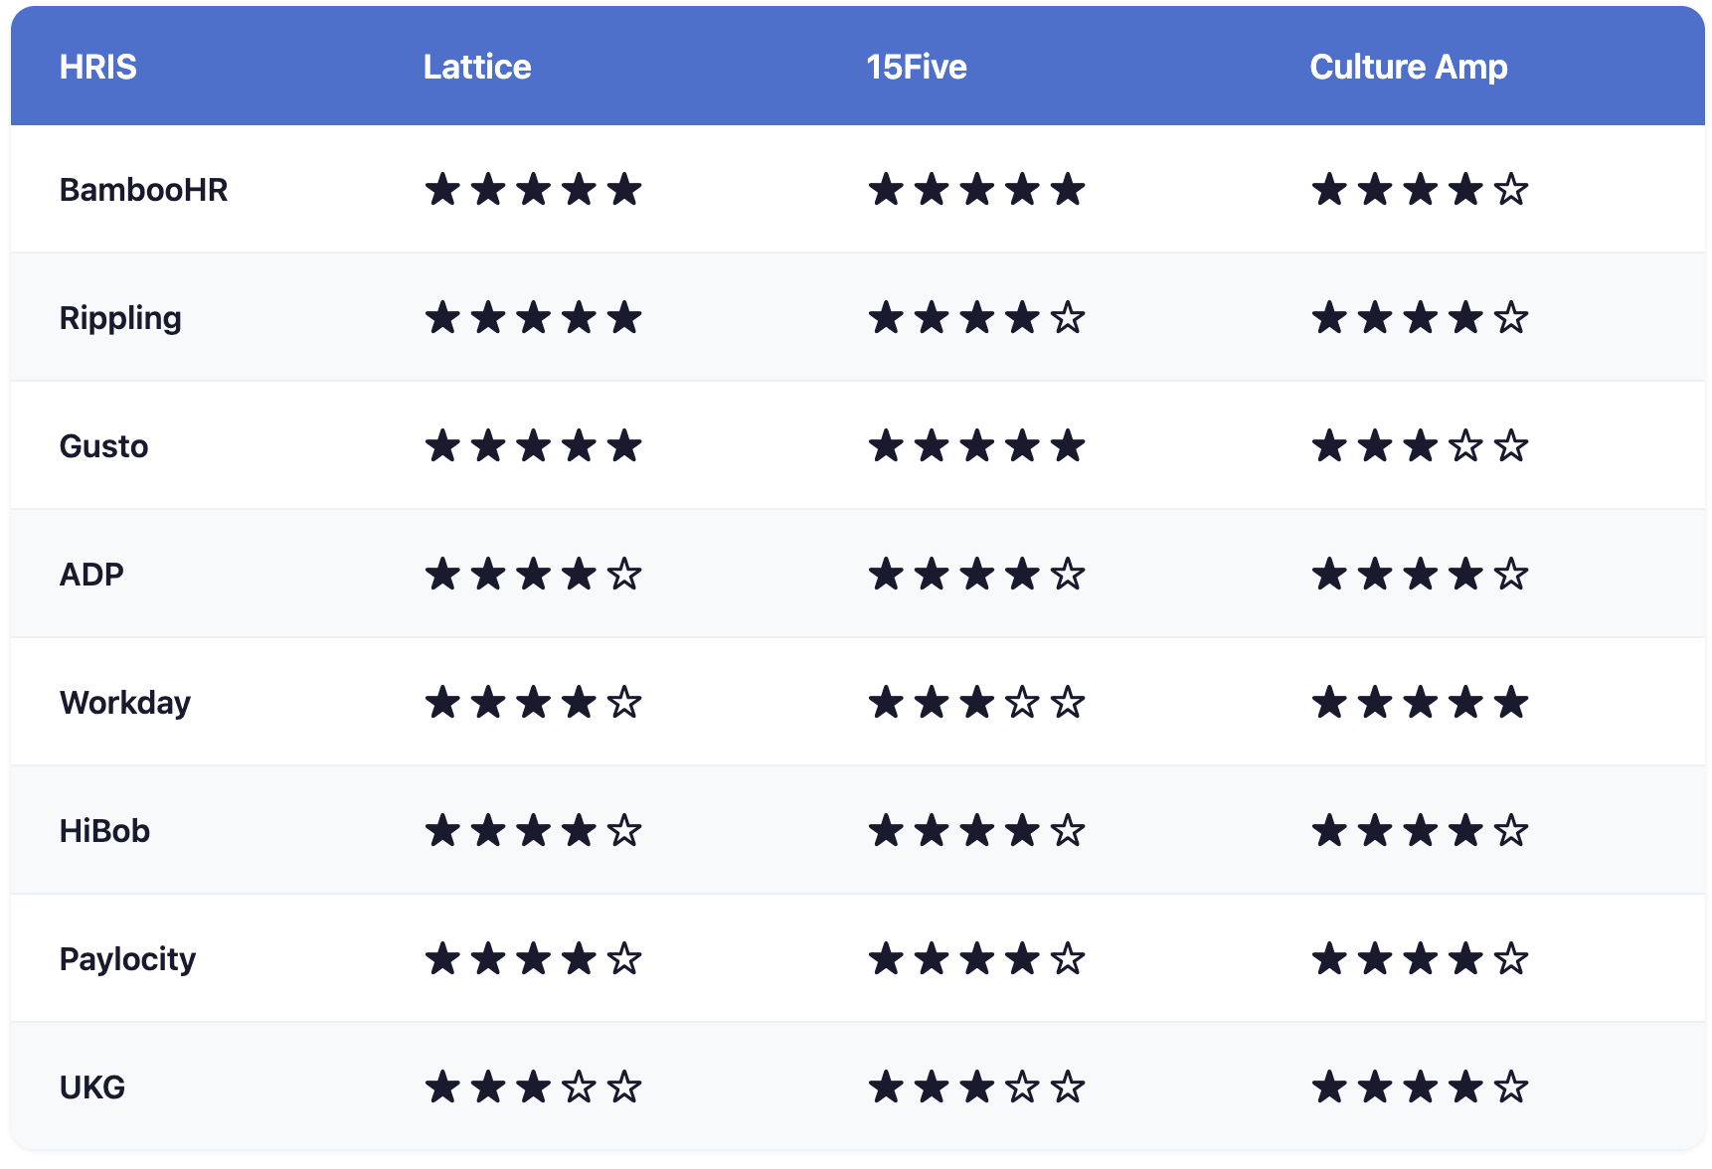Viewport: 1712px width, 1169px height.
Task: Click the Gusto row label
Action: 103,445
